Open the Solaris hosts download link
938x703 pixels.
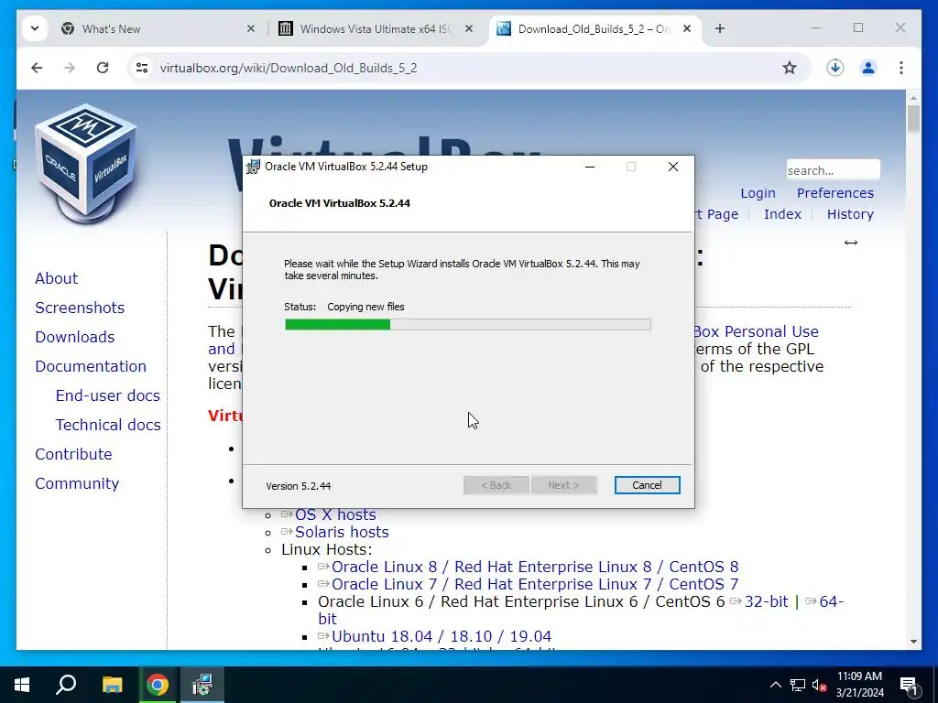342,532
